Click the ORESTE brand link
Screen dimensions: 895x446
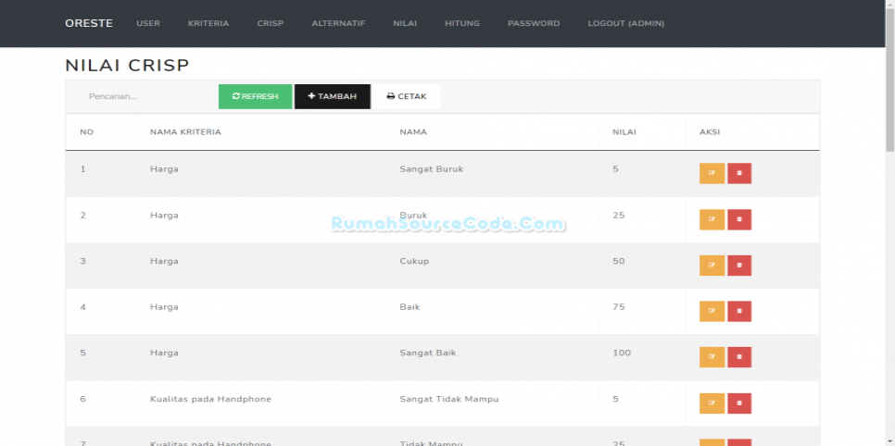89,23
